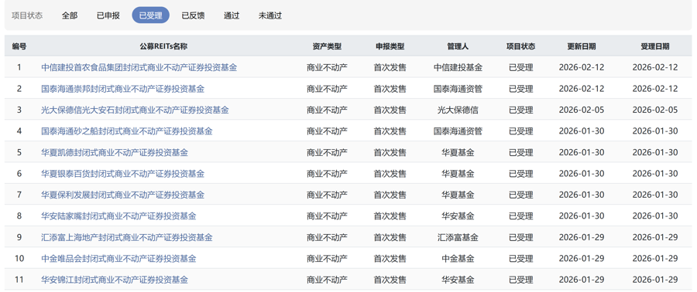Click row number 6

pos(19,174)
